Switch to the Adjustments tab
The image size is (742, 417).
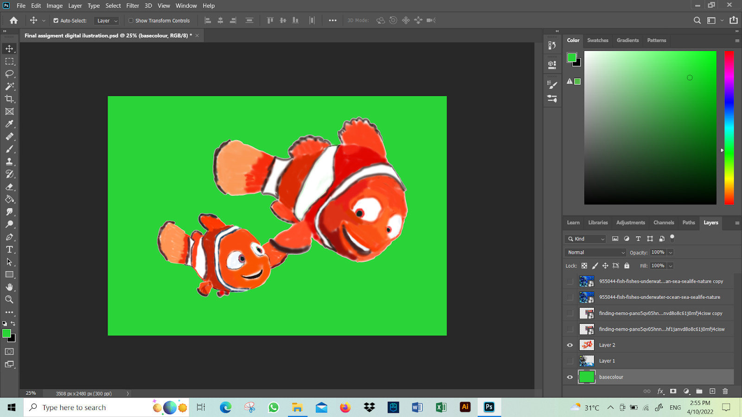coord(630,222)
